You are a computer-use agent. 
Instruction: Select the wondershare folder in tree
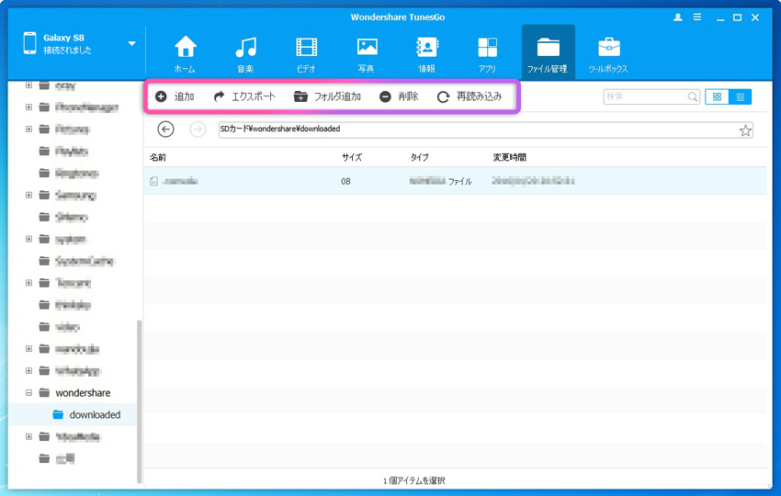pyautogui.click(x=83, y=393)
